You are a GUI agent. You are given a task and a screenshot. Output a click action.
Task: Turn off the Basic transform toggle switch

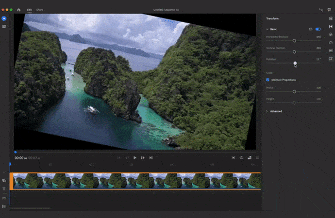[x=318, y=29]
